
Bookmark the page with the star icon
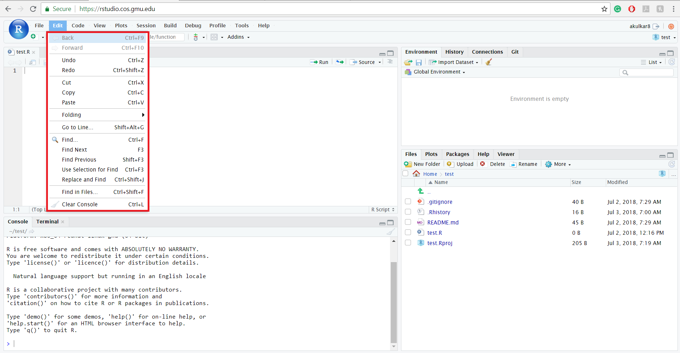point(604,9)
